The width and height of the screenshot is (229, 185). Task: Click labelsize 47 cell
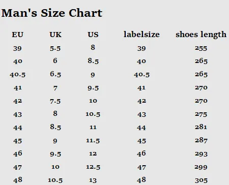[141, 168]
